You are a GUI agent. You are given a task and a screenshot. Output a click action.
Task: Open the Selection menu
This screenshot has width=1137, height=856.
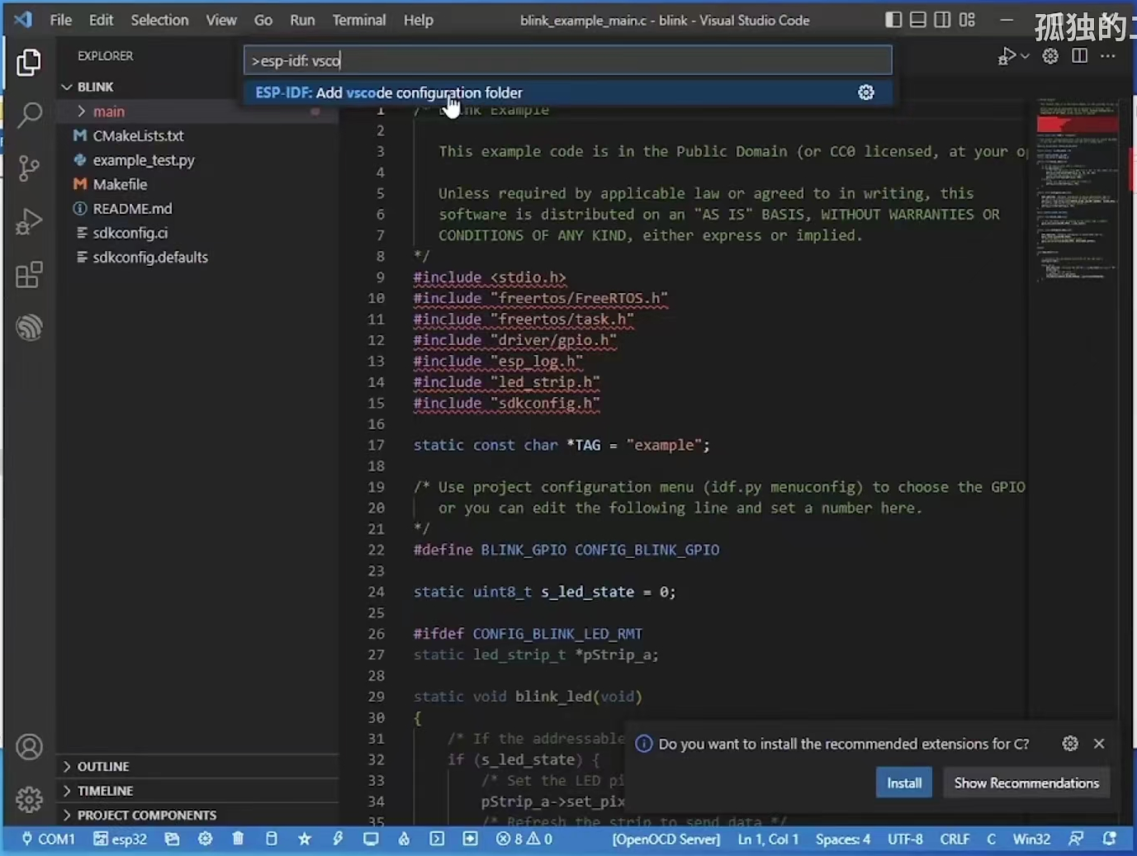tap(159, 20)
